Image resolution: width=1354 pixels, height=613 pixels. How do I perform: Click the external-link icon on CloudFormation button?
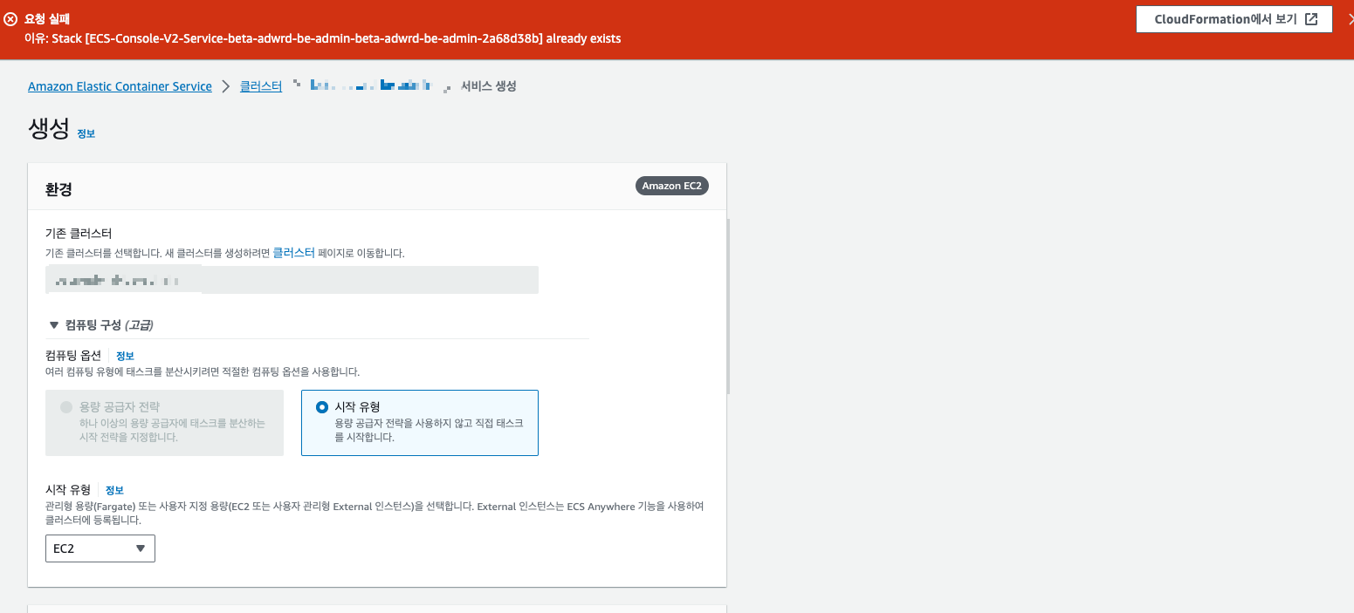(1311, 19)
